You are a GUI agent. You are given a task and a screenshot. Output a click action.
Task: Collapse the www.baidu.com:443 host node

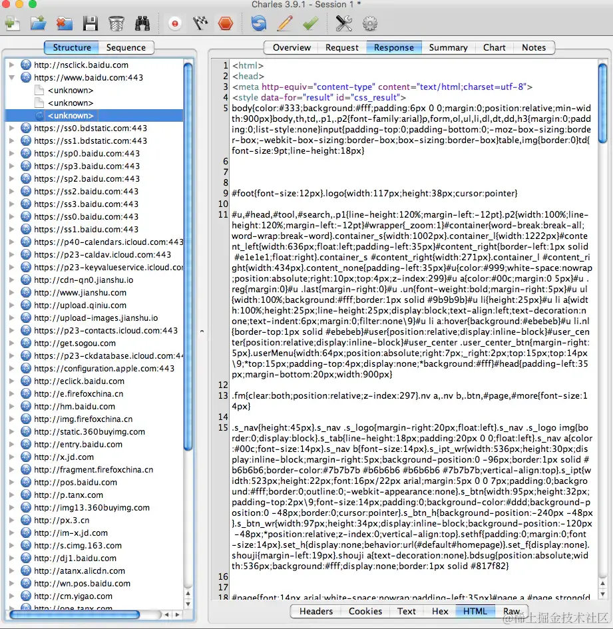11,77
